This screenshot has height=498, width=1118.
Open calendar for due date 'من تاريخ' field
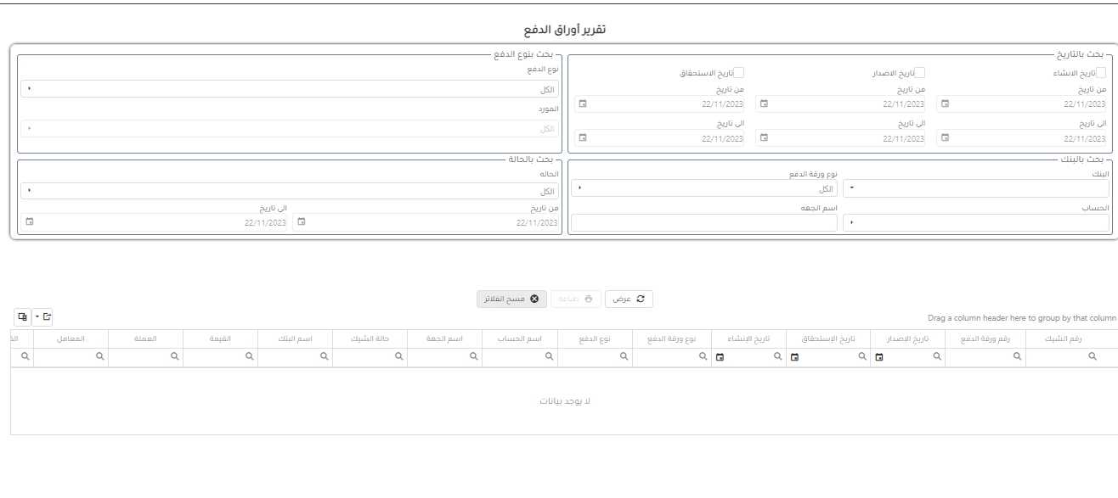click(x=583, y=104)
